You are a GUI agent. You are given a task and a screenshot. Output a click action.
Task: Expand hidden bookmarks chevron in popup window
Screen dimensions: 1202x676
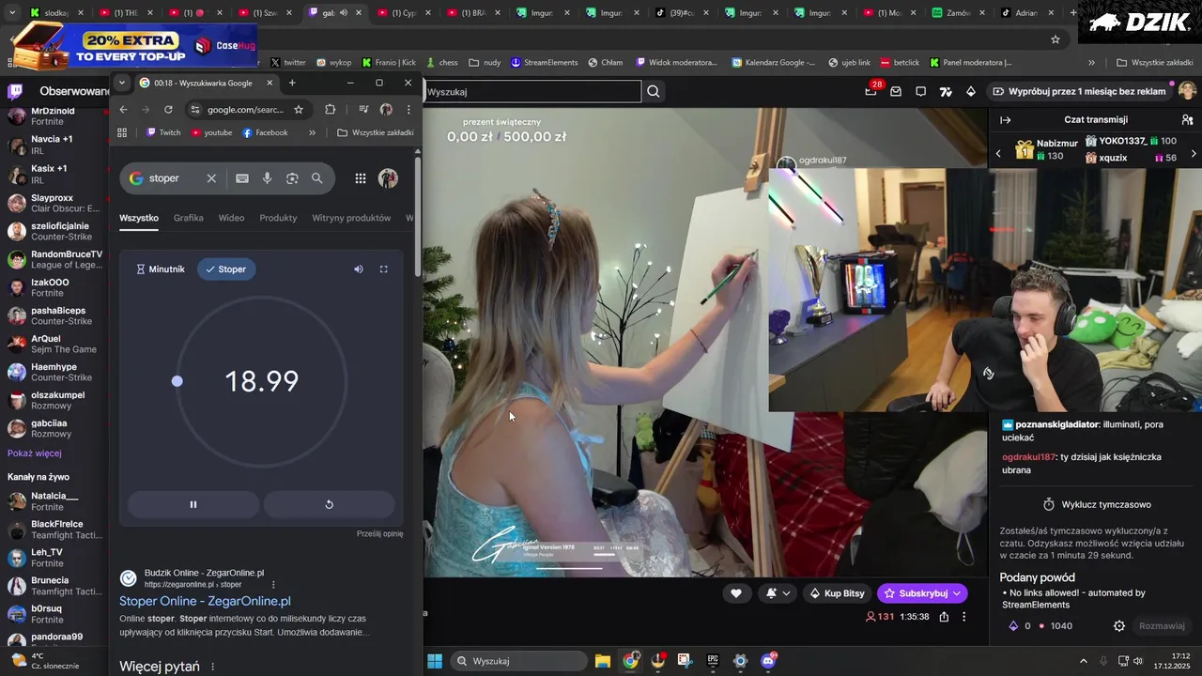313,132
